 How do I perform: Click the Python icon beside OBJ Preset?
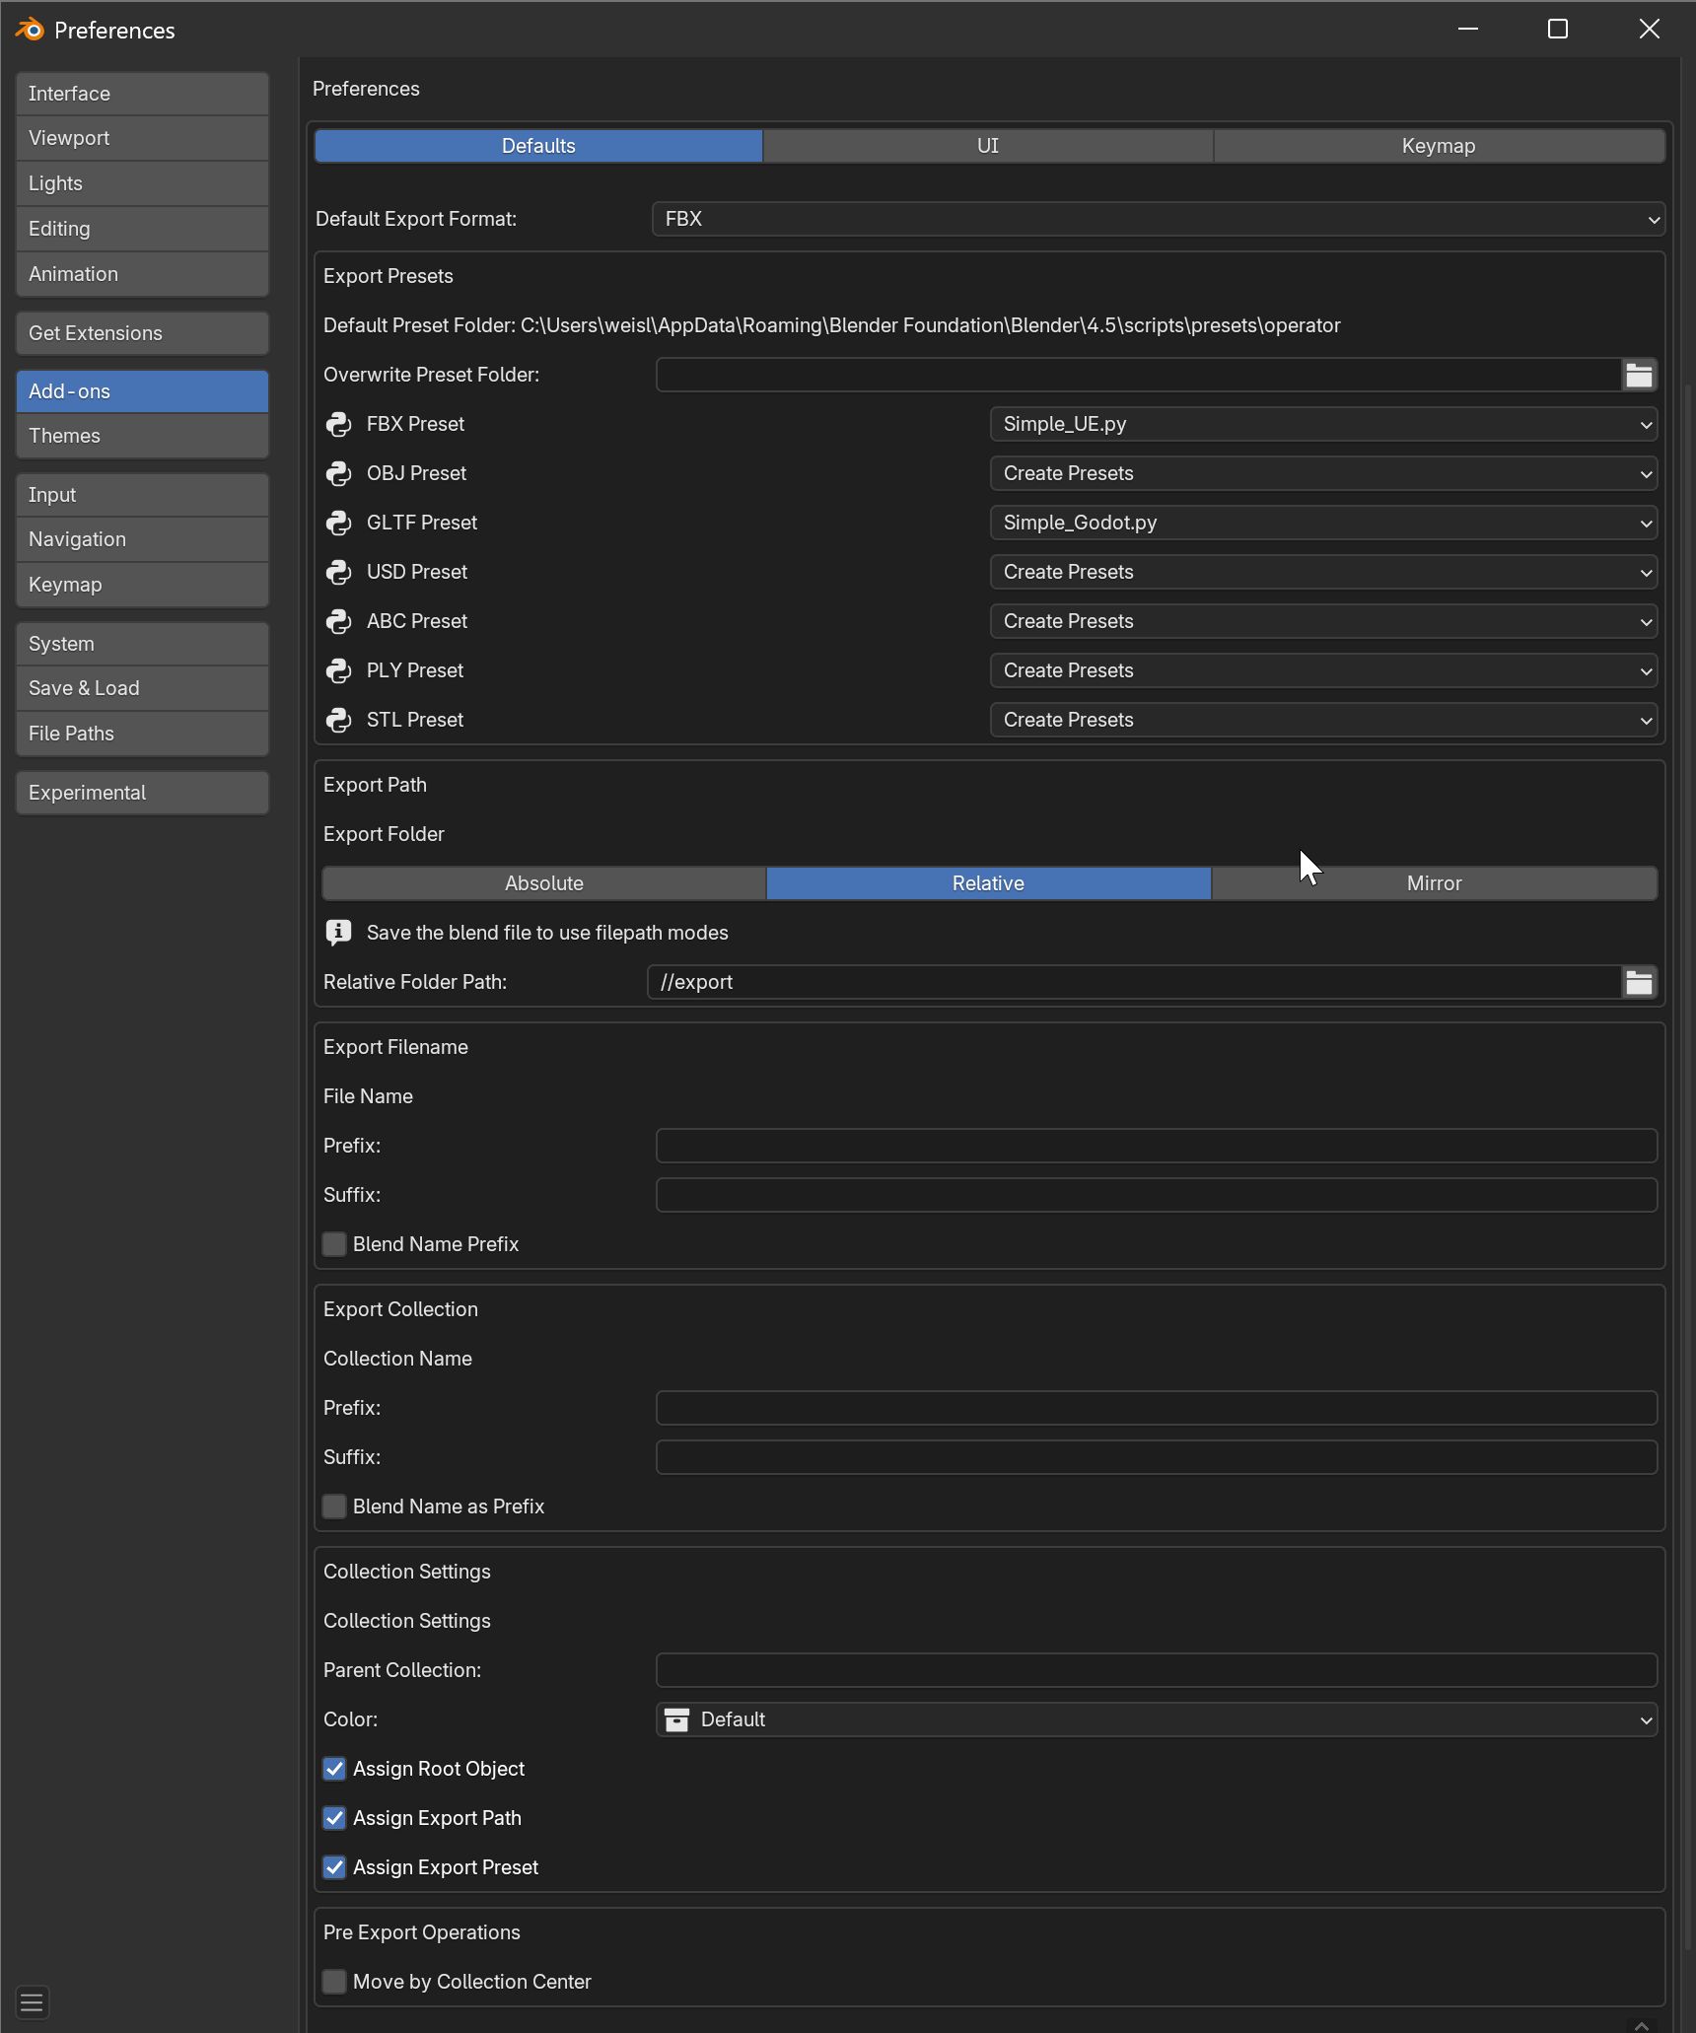[338, 473]
